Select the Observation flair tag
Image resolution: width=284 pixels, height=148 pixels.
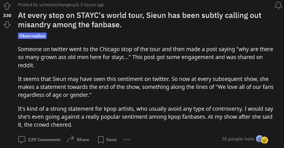[32, 36]
